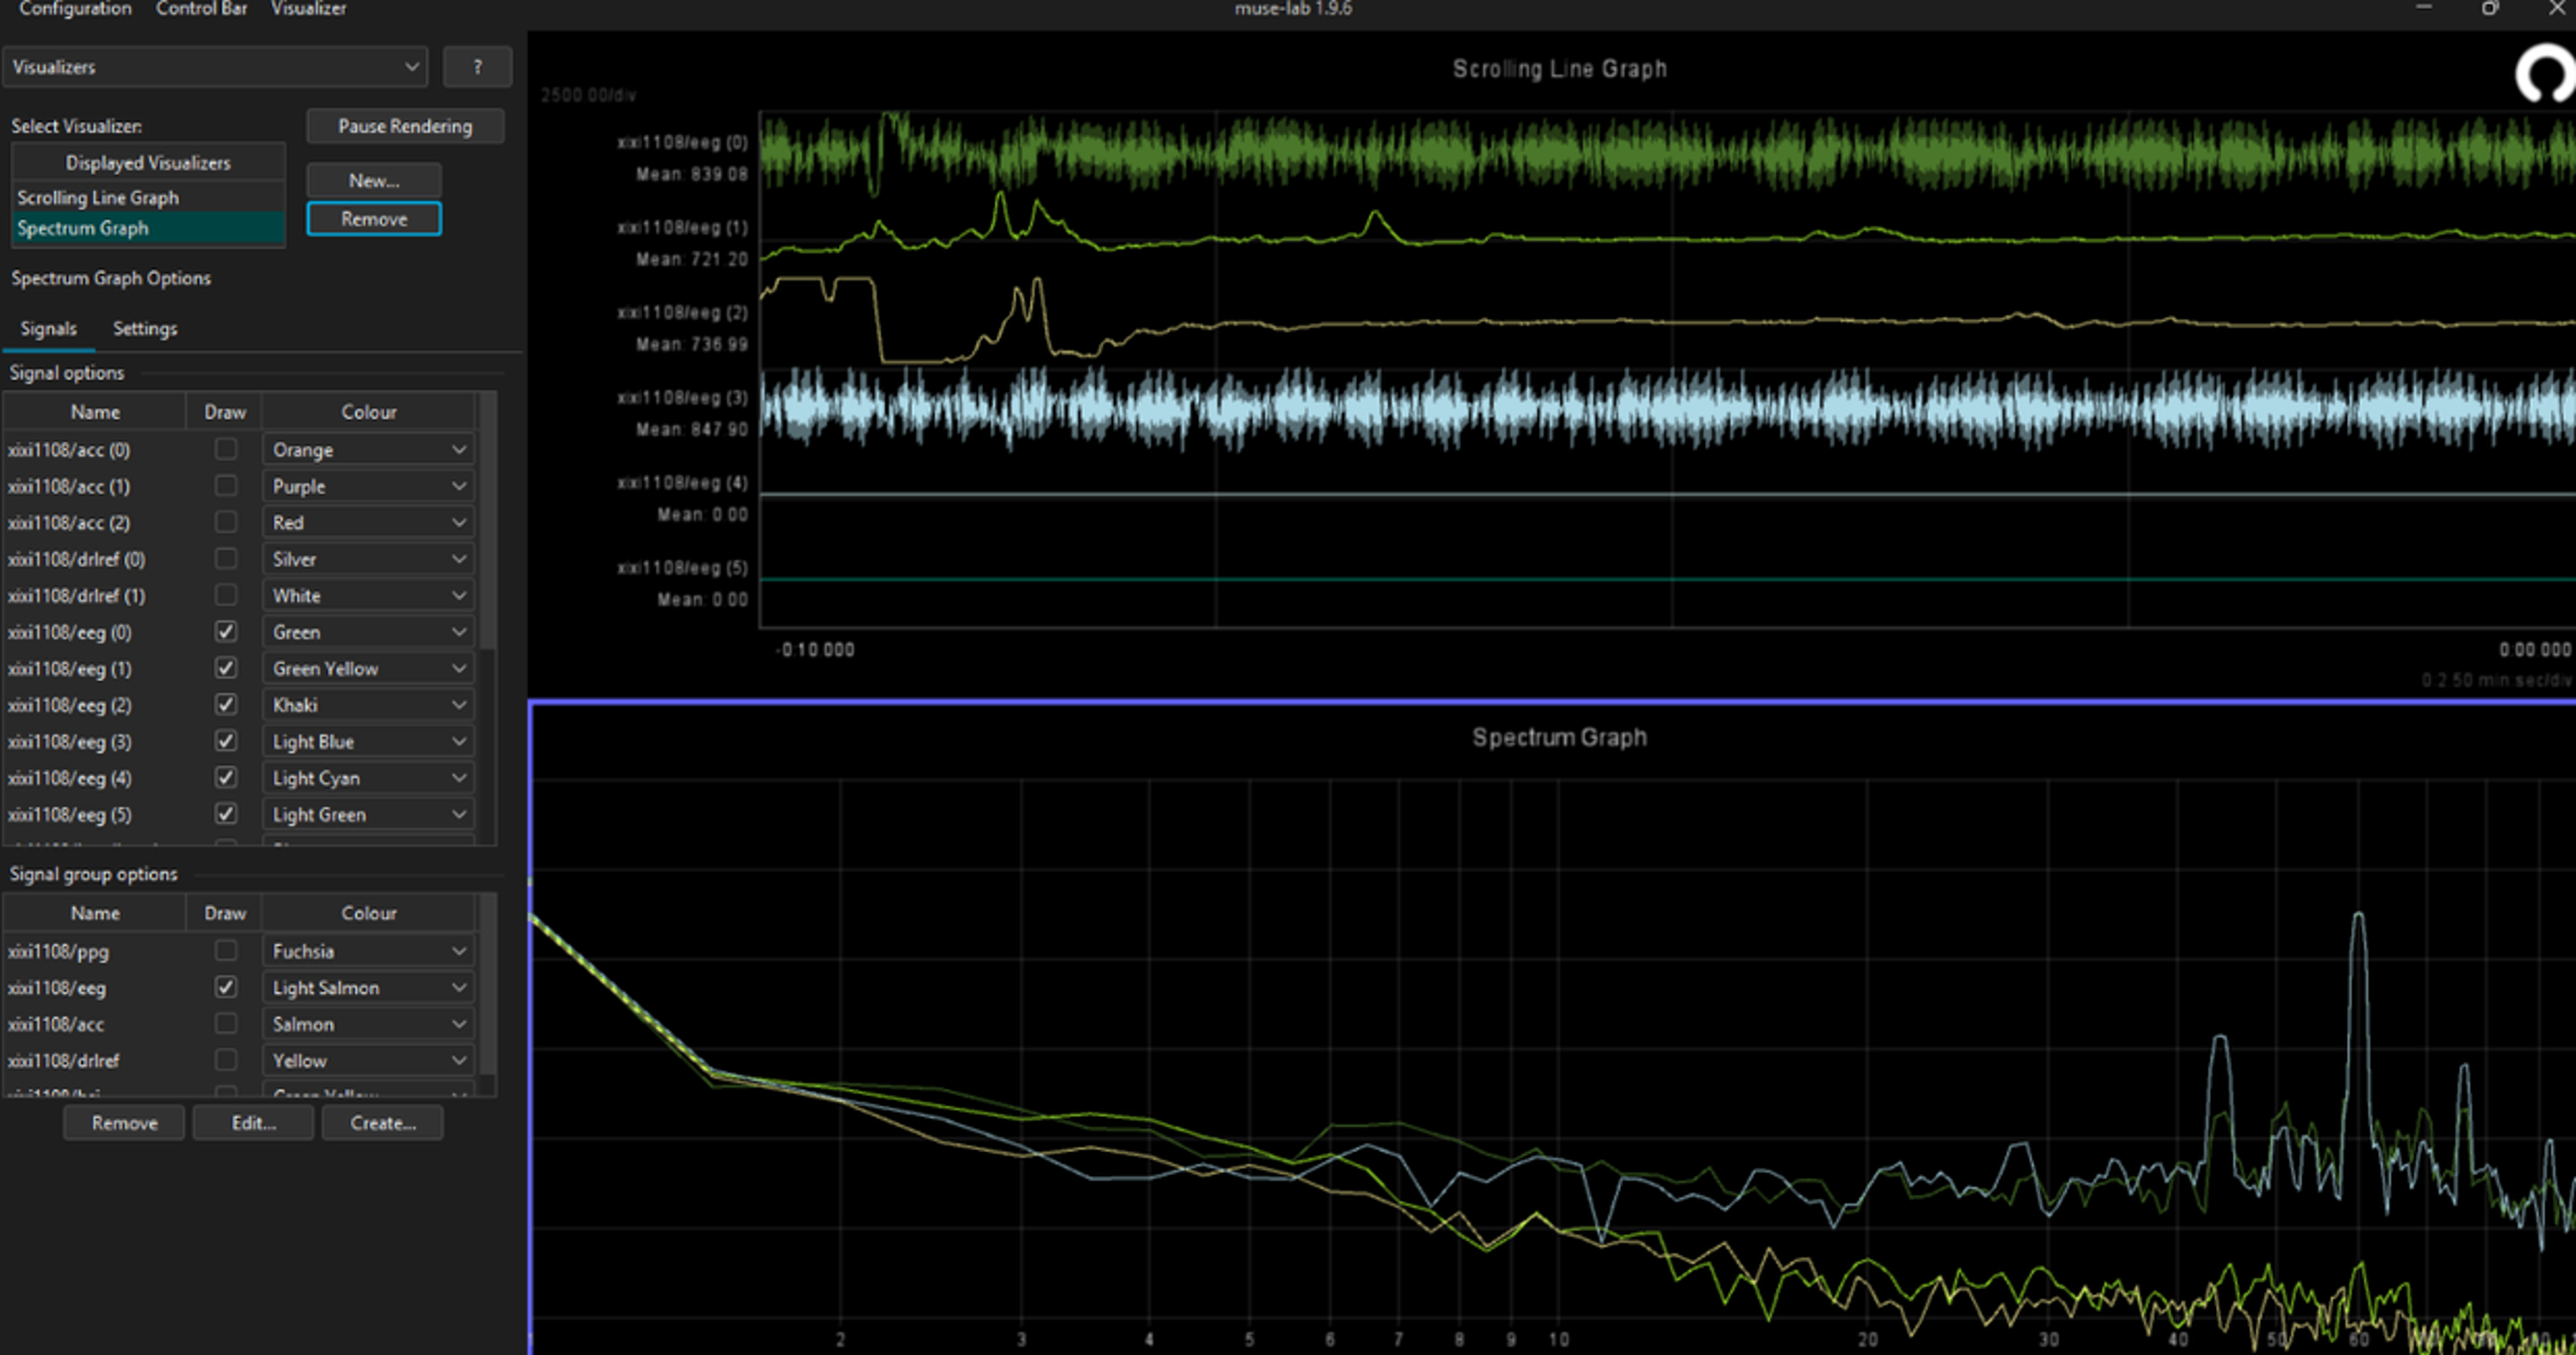Enable Draw for drlref signal group
This screenshot has width=2576, height=1355.
pos(226,1060)
